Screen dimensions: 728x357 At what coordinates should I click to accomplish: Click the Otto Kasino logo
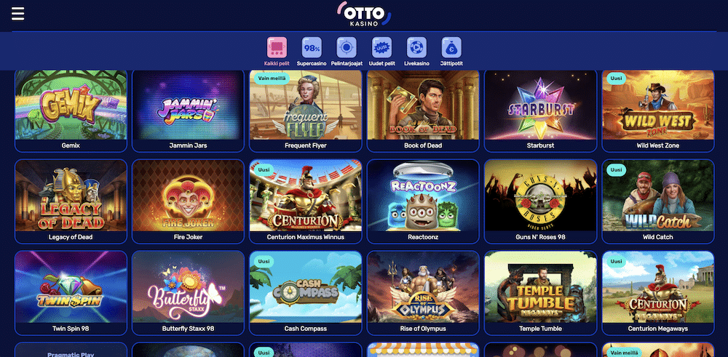pos(364,14)
